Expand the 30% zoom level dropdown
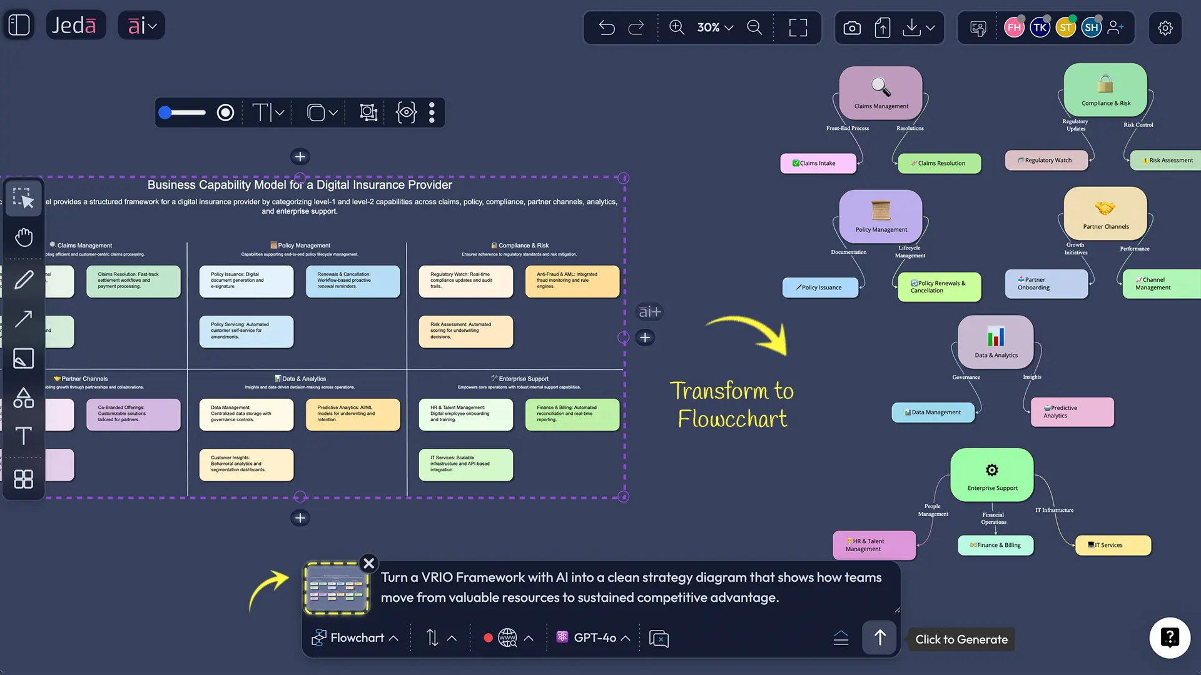Viewport: 1201px width, 675px height. pos(715,27)
